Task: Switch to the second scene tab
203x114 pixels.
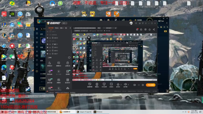Action: (x=57, y=28)
